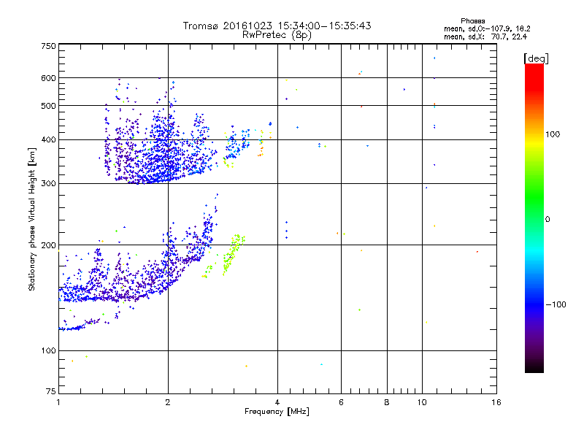Click the "Stationary phase Virtual Height [km]" y-axis label

coord(31,219)
